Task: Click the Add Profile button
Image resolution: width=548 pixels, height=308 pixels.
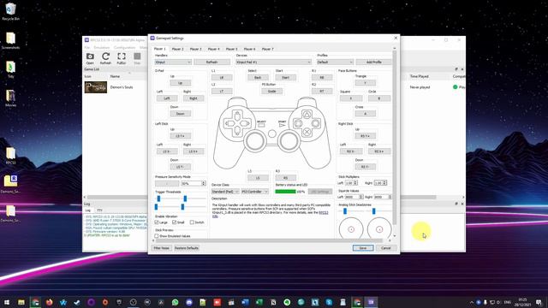Action: tap(374, 62)
